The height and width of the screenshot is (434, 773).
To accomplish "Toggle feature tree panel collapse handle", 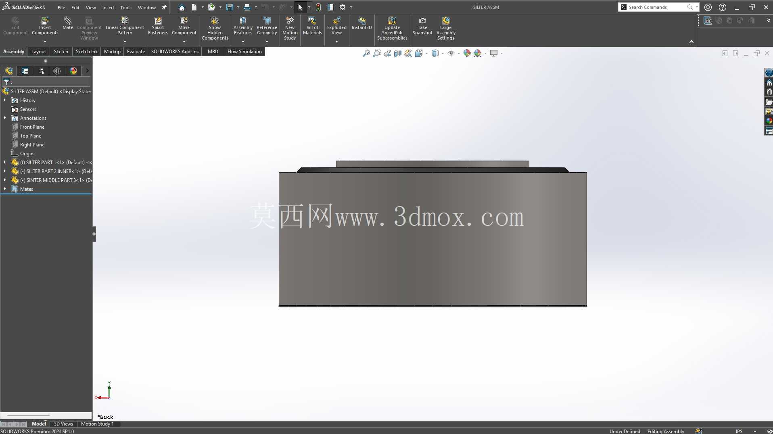I will (x=94, y=234).
